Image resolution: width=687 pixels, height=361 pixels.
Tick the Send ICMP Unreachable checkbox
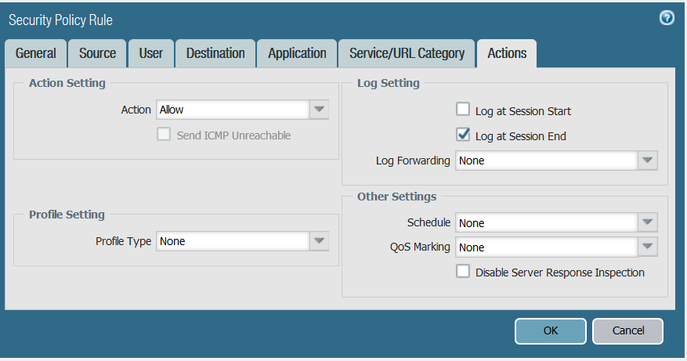tap(164, 135)
